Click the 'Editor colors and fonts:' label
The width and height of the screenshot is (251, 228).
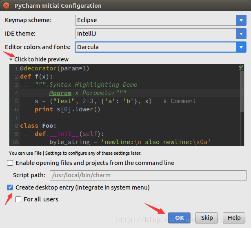click(38, 47)
